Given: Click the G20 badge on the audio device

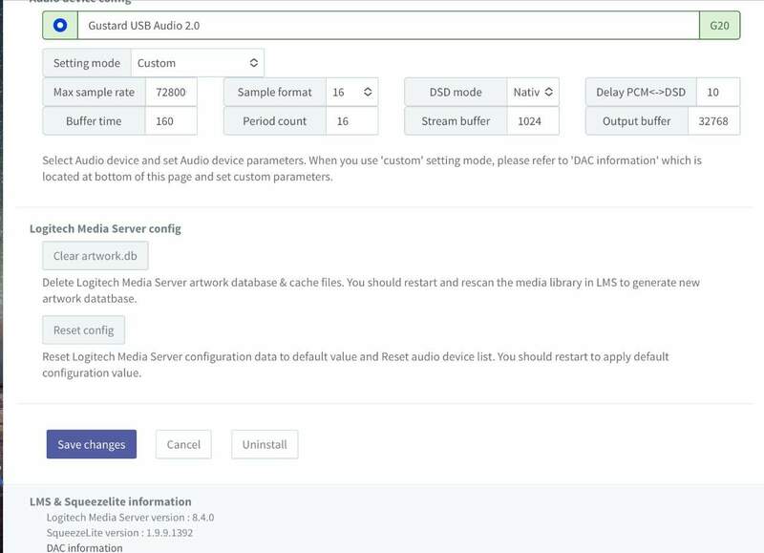Looking at the screenshot, I should [719, 26].
